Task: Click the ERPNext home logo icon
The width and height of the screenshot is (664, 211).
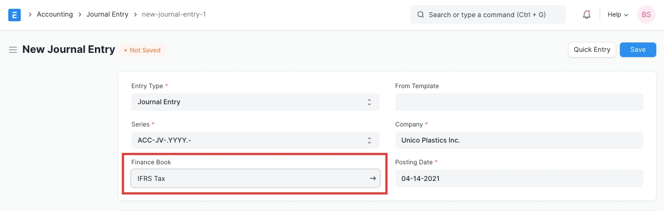Action: click(x=15, y=15)
